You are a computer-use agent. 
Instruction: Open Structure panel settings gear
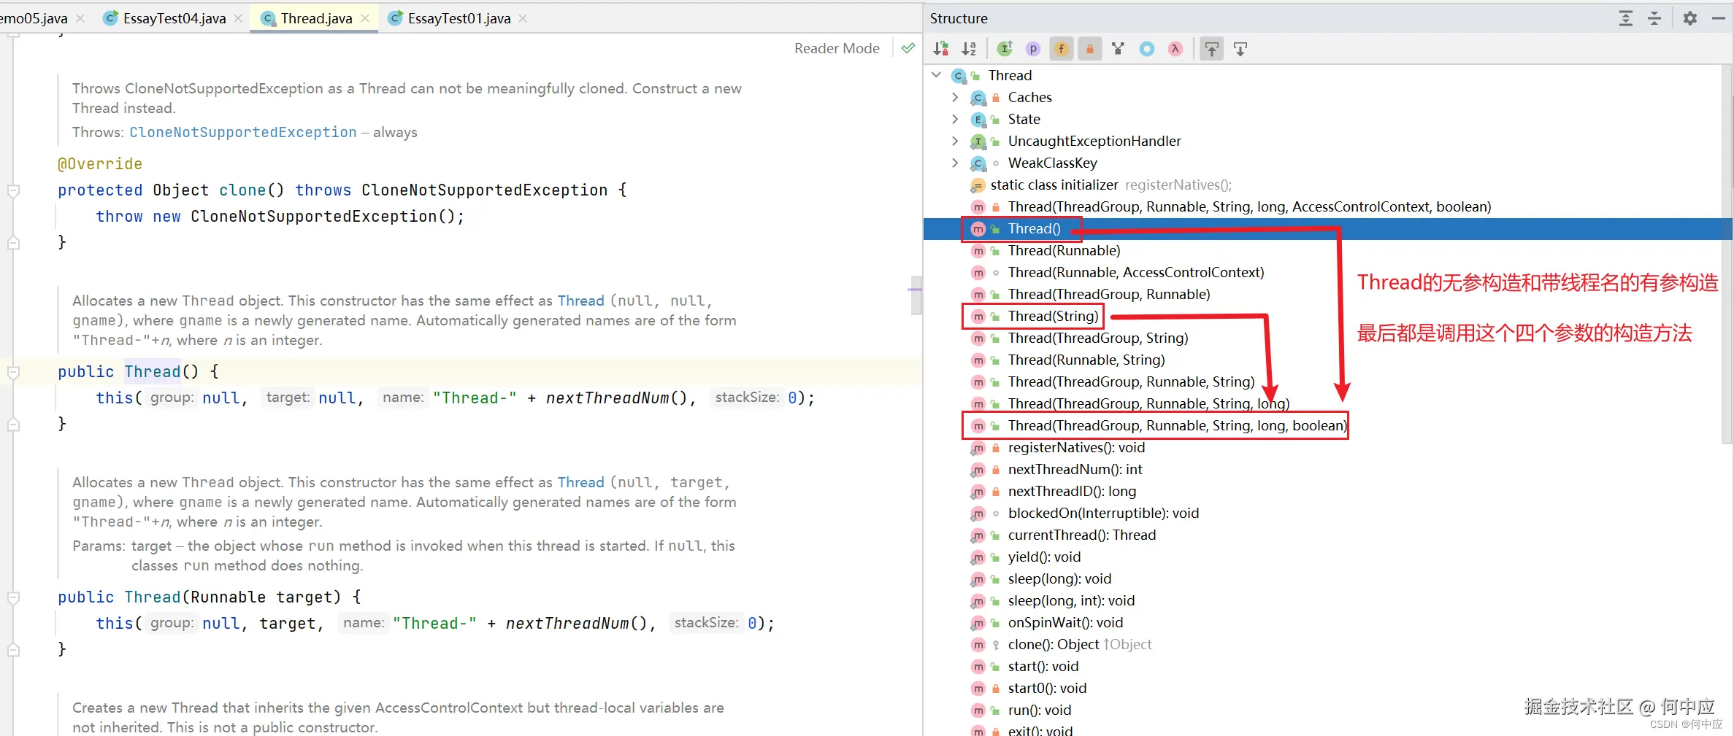(x=1690, y=18)
